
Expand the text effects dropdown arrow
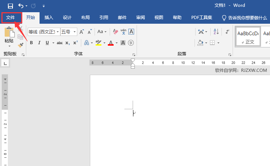tap(92, 43)
